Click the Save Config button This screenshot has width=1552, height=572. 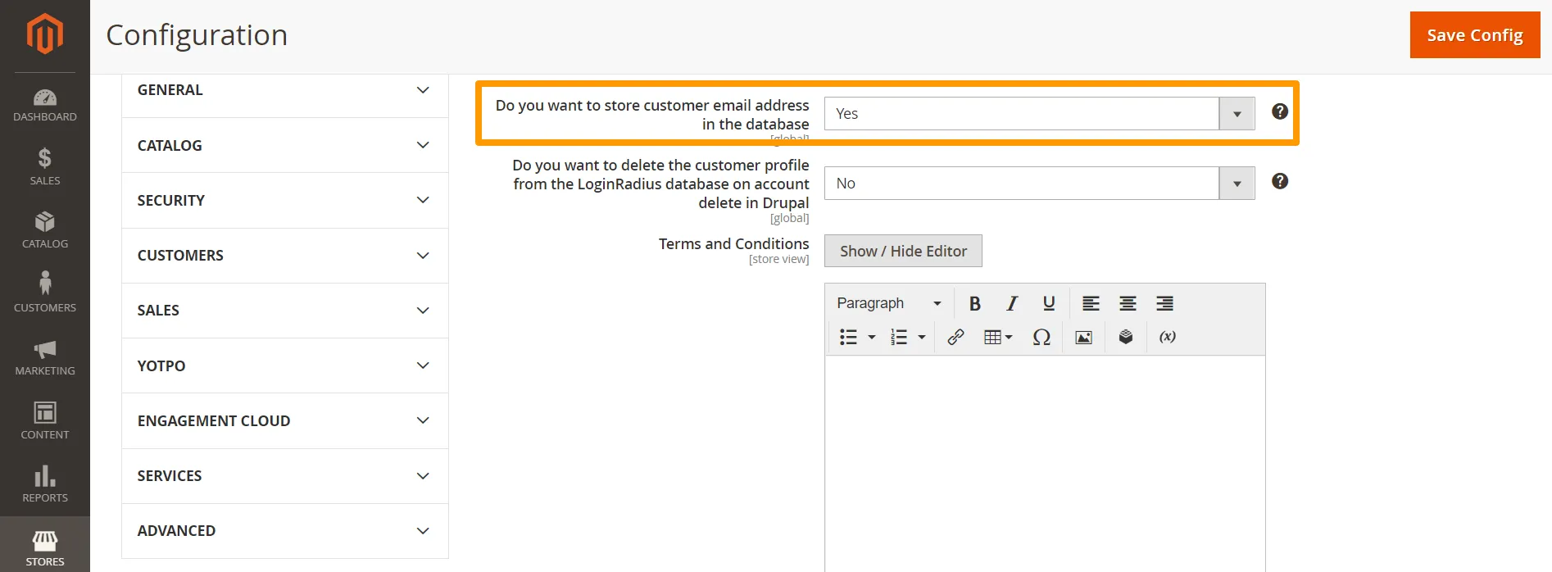[1474, 35]
